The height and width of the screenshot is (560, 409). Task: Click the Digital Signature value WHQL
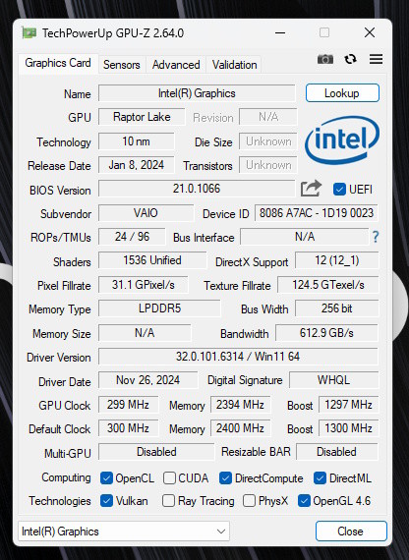(x=334, y=380)
